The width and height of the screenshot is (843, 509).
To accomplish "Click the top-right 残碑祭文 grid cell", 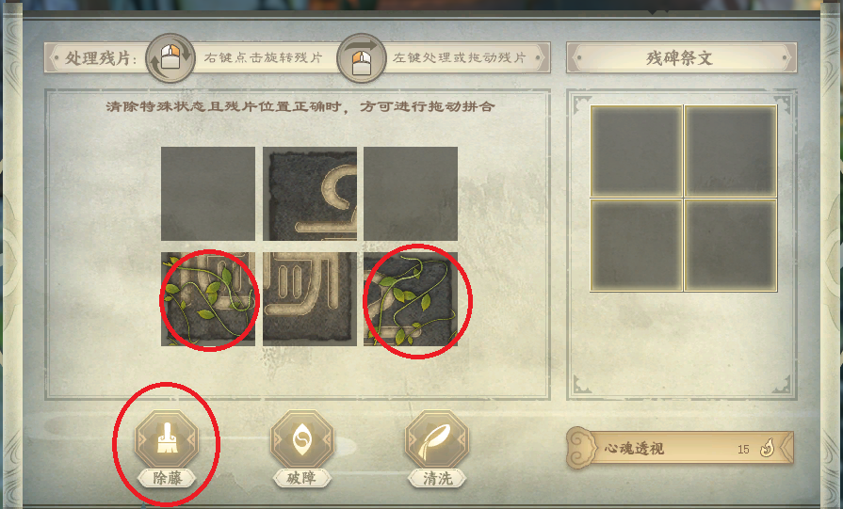I will coord(731,151).
